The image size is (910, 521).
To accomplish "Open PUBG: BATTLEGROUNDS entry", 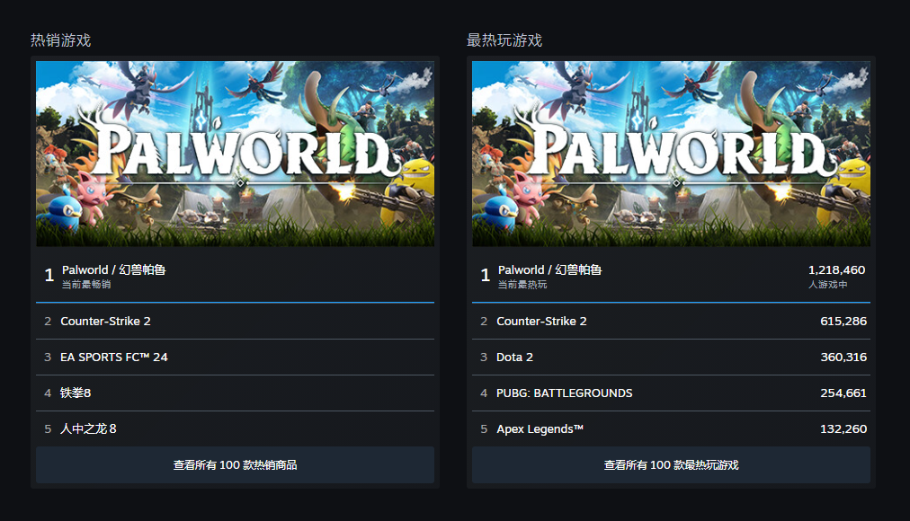I will [x=564, y=393].
